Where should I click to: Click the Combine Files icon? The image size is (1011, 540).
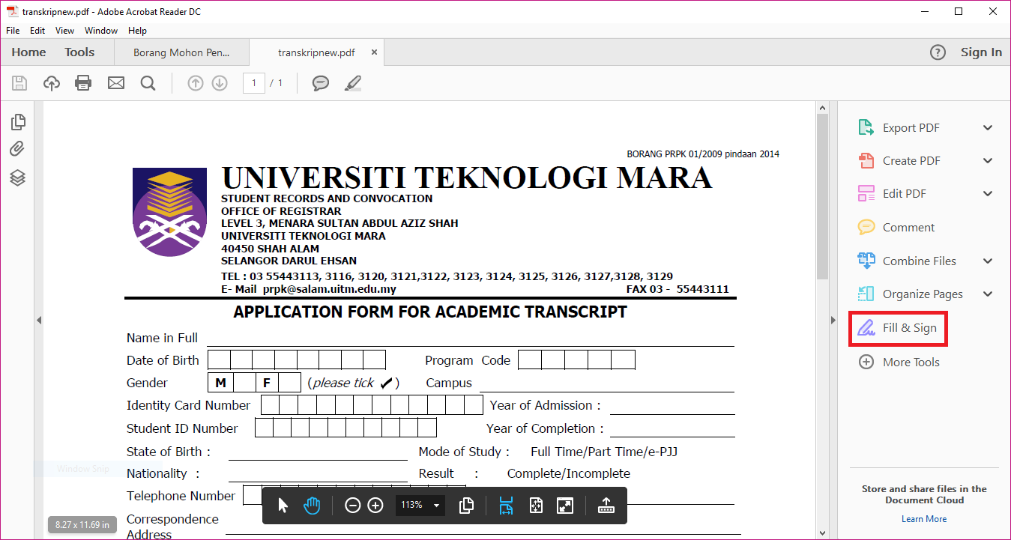pos(866,261)
